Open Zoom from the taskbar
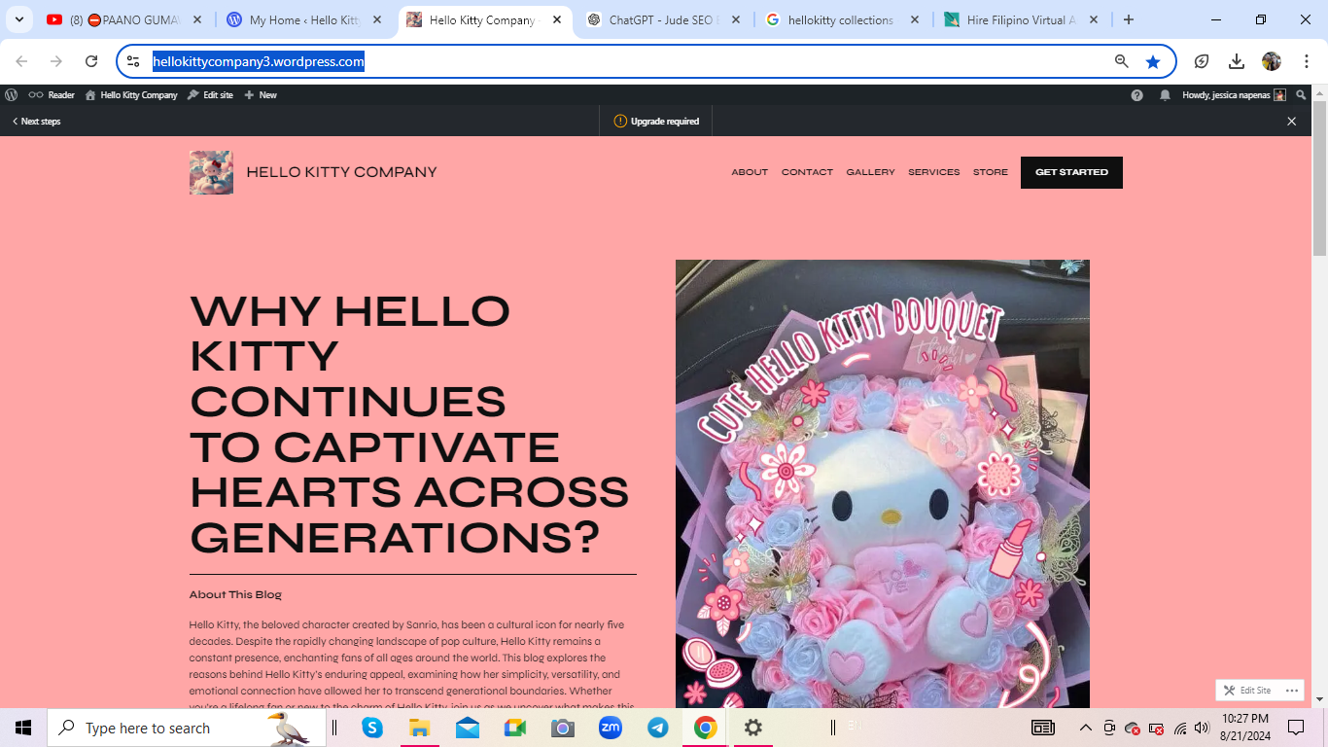The image size is (1328, 747). click(x=611, y=728)
